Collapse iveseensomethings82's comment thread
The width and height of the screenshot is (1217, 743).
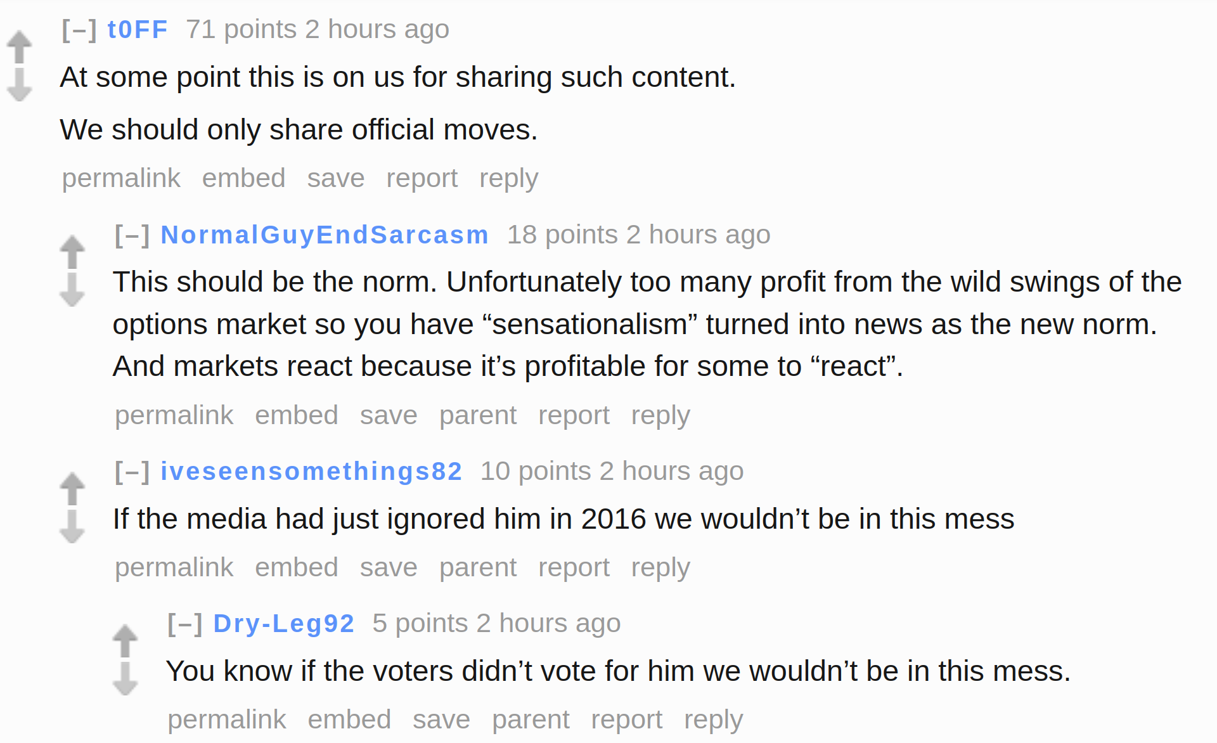click(x=132, y=471)
